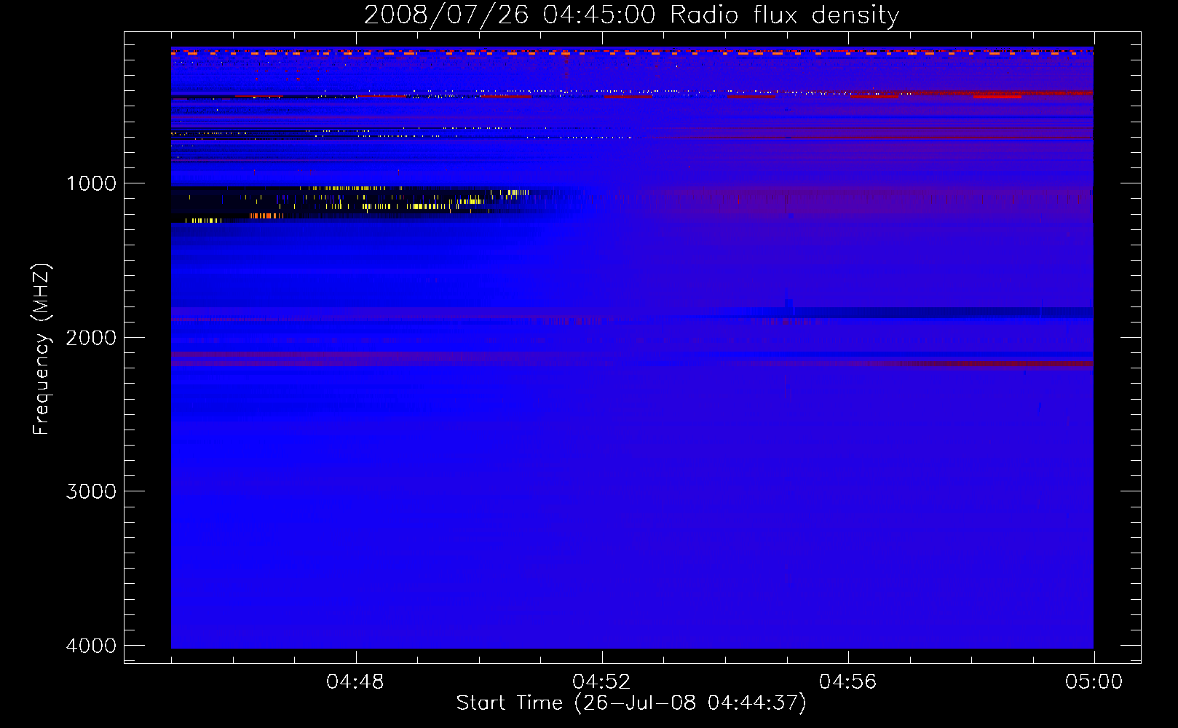Click the plot title '2008/07/26 04:45:00 Radio flux density'
Viewport: 1178px width, 728px height.
point(631,15)
